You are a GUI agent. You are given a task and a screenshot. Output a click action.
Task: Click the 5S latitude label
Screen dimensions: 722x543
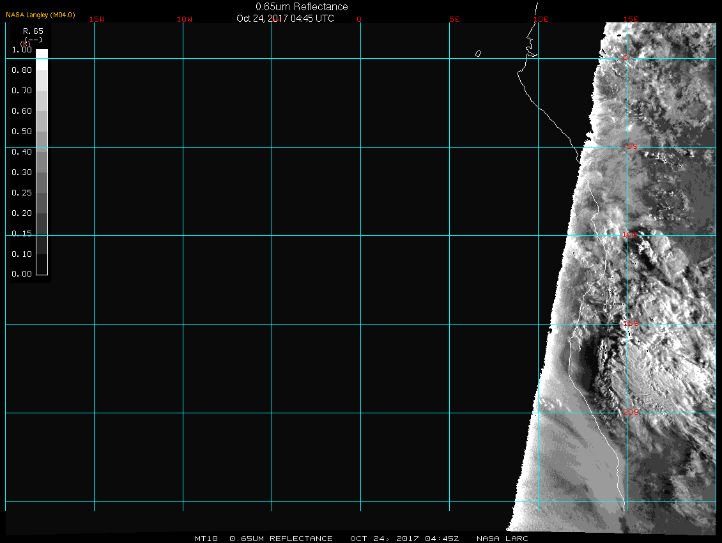[631, 147]
